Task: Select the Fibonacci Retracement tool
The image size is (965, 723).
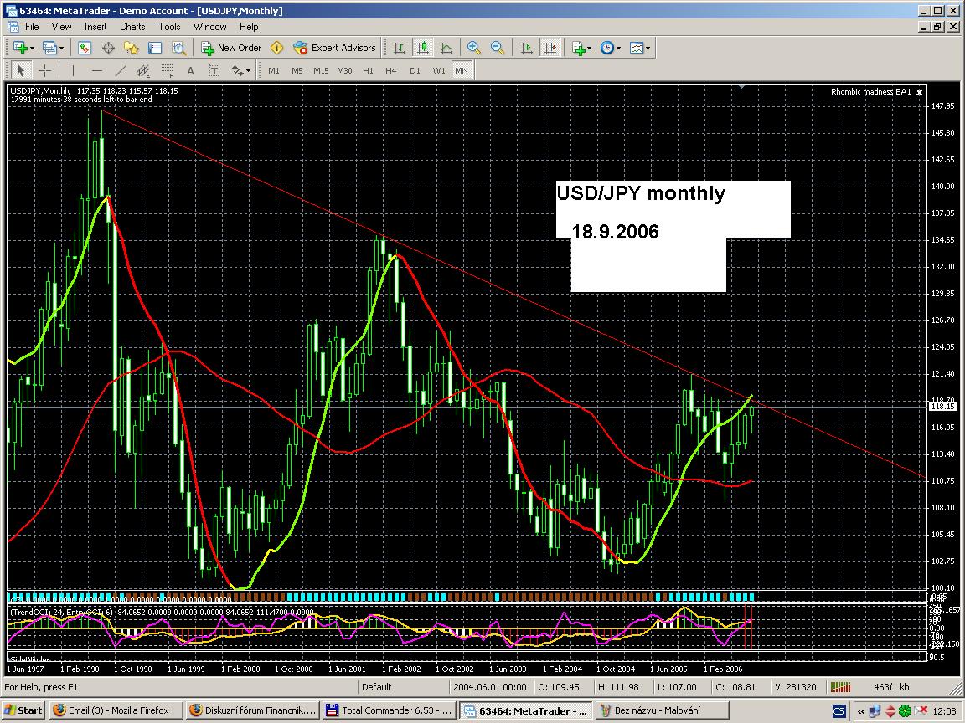Action: 168,70
